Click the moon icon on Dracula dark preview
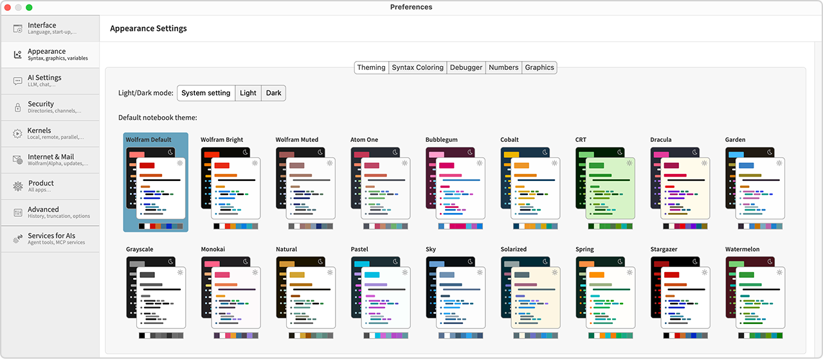This screenshot has height=360, width=823. tap(695, 152)
